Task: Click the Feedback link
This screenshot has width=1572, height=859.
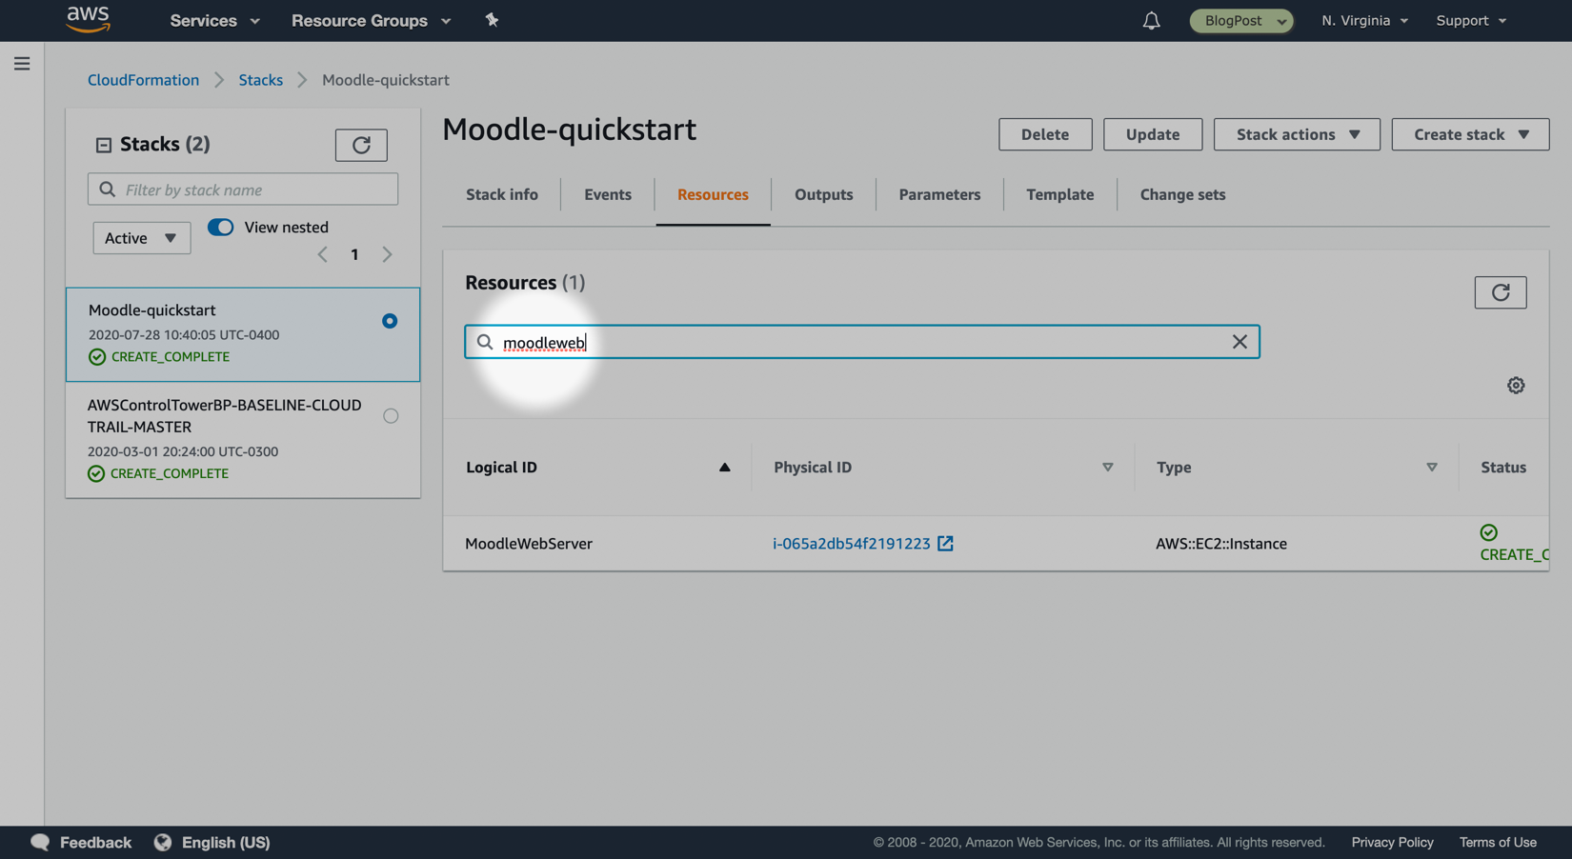Action: pyautogui.click(x=95, y=842)
